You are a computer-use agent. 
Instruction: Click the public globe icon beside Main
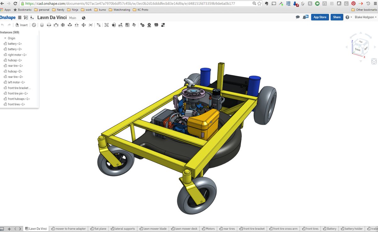click(83, 18)
